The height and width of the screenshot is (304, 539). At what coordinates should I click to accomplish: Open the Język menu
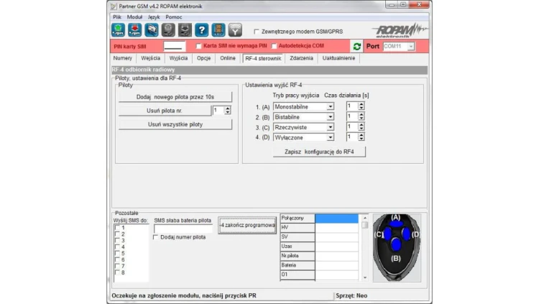click(x=154, y=17)
